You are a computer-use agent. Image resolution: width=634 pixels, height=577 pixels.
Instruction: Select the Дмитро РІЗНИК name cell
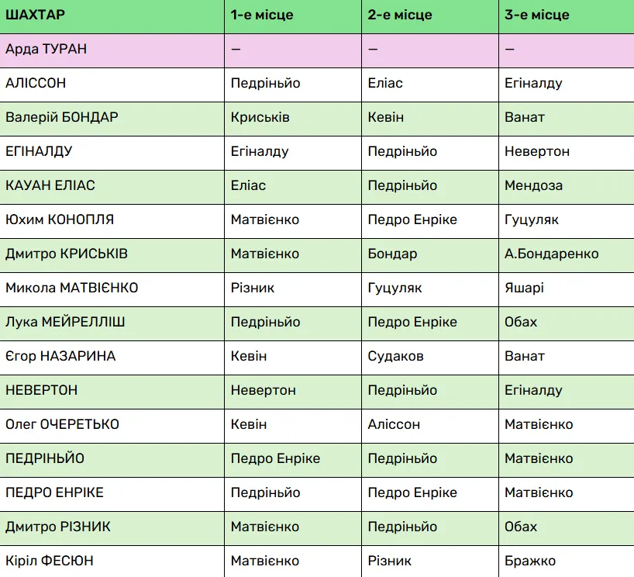tap(58, 527)
